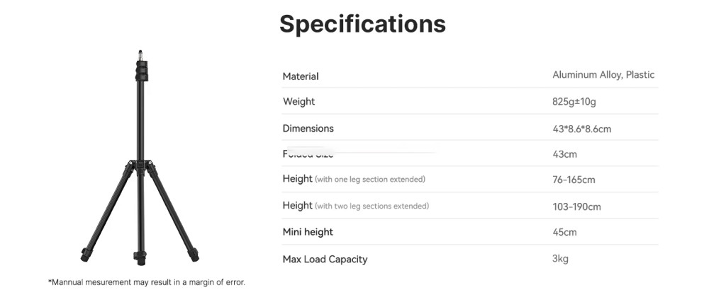Click the Aluminum Alloy, Plastic value
Screen dimensions: 726x297
point(603,75)
